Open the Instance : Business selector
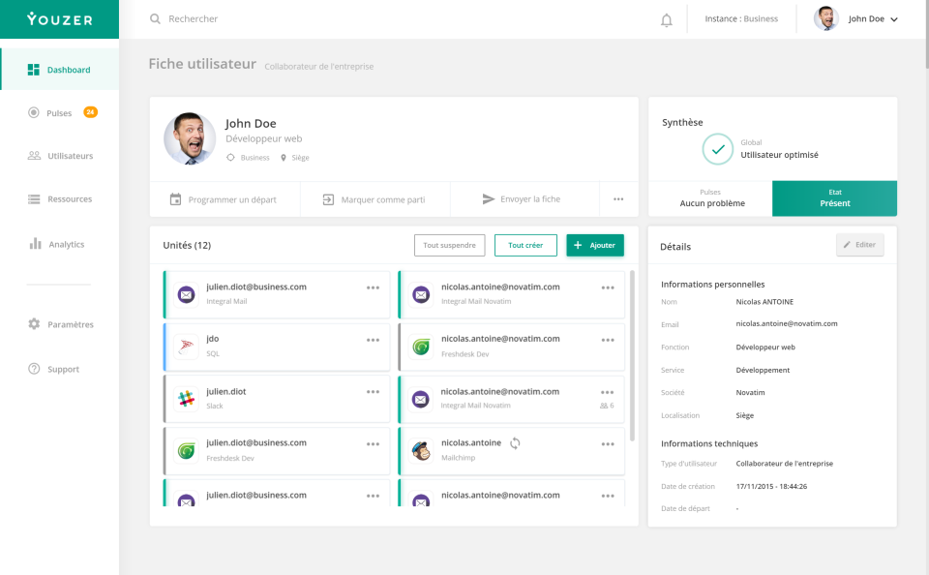This screenshot has height=575, width=929. pyautogui.click(x=740, y=18)
